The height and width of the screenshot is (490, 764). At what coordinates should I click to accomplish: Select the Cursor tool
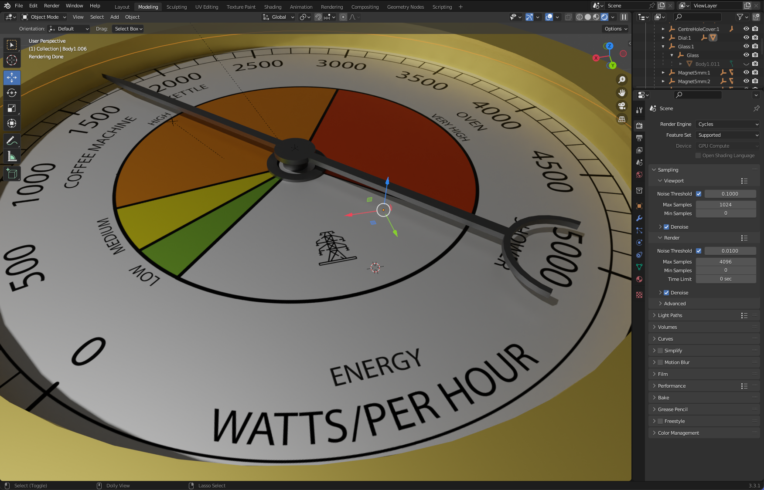tap(12, 60)
